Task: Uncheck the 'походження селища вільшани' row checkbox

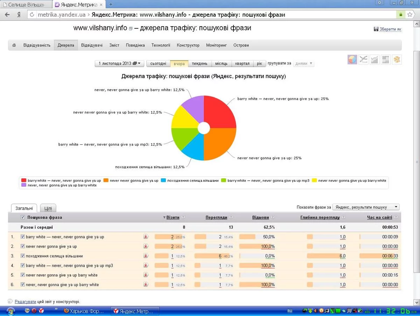Action: click(x=23, y=256)
